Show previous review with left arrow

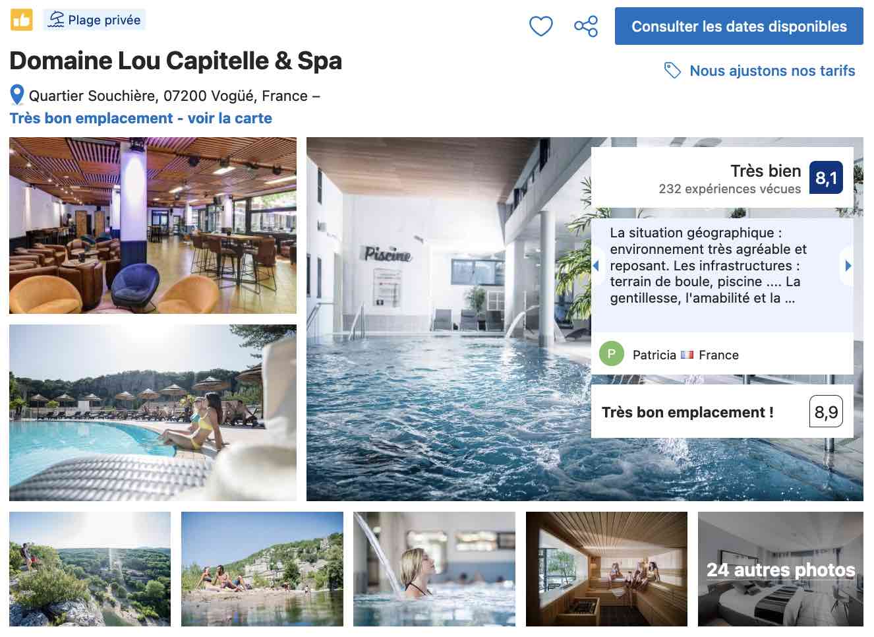click(597, 266)
